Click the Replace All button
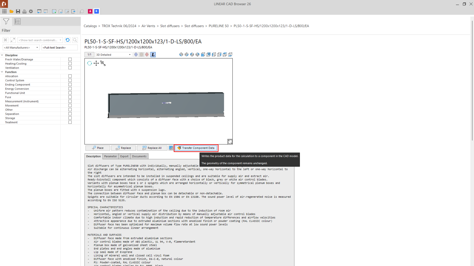Screen dimensions: 474x266 (x=152, y=148)
